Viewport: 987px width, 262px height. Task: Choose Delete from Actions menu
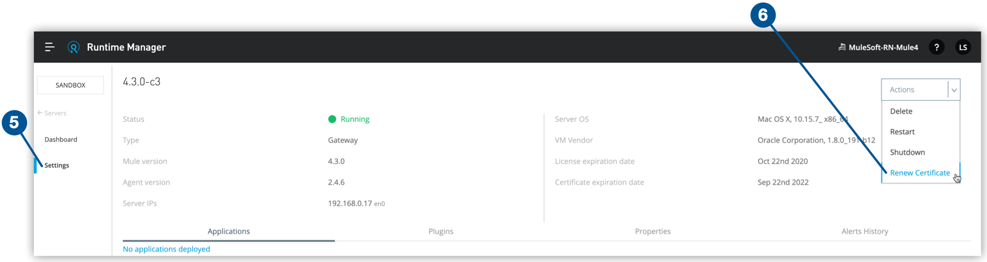coord(901,111)
